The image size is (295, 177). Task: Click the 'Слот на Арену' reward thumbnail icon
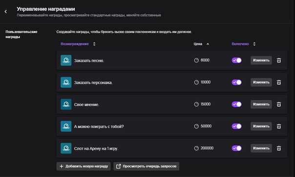click(66, 148)
